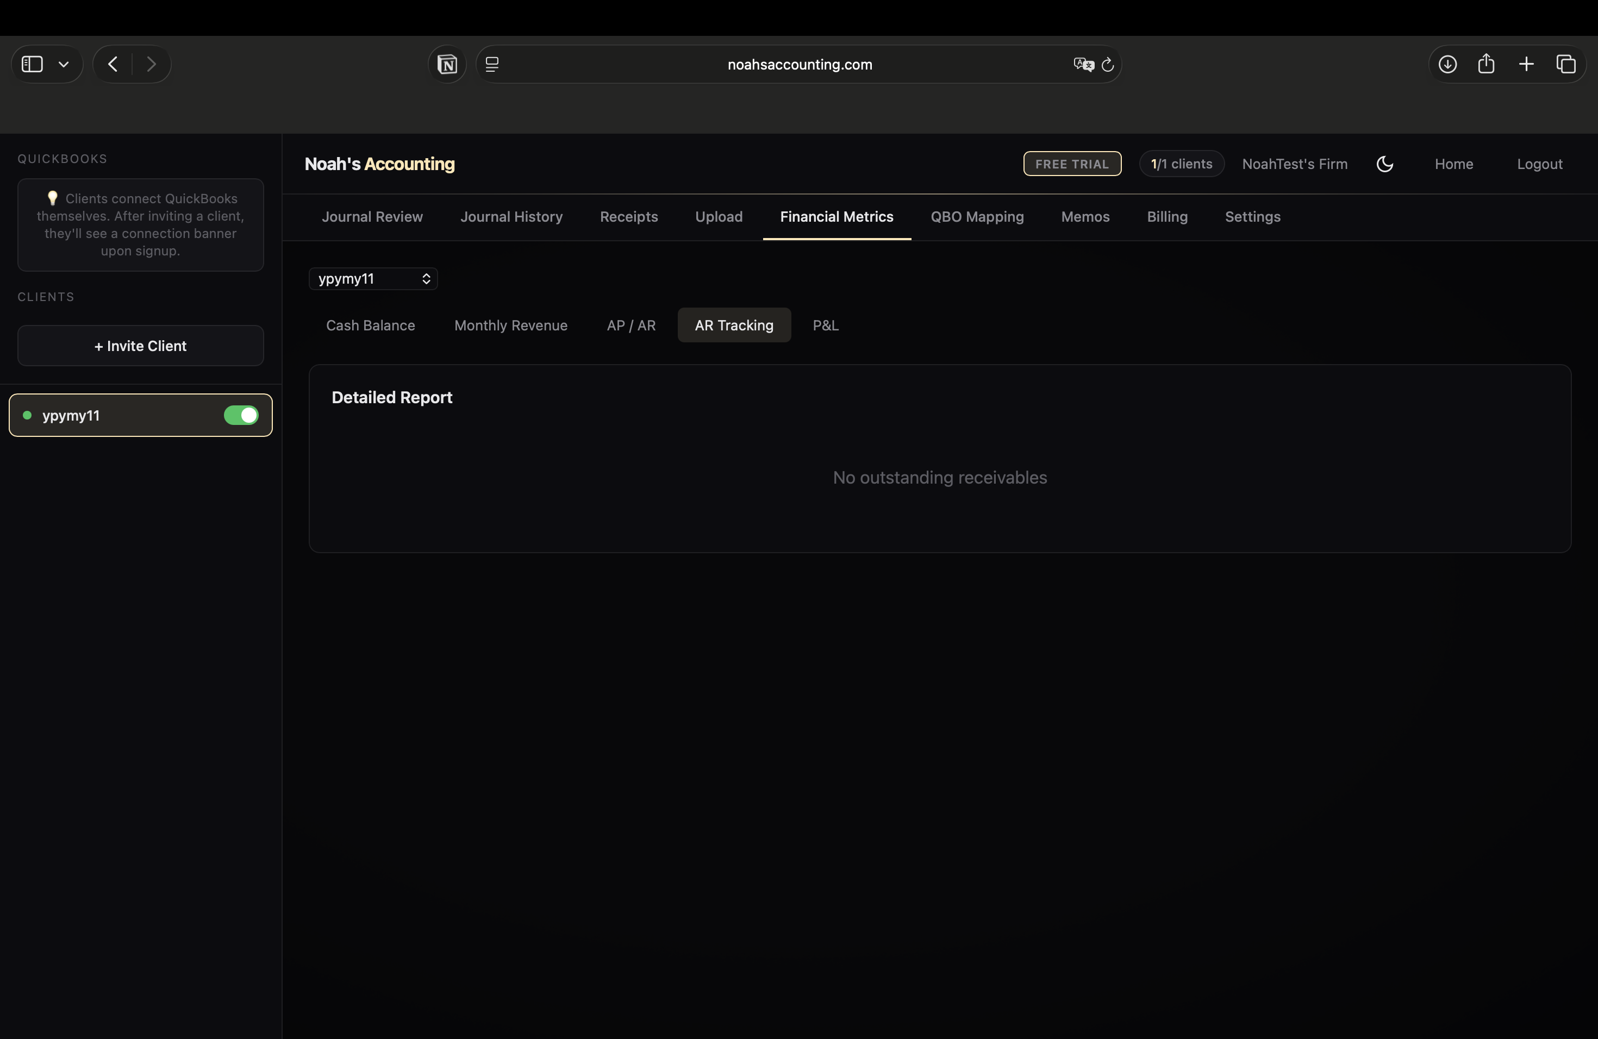Click the translate page icon
This screenshot has width=1598, height=1039.
pyautogui.click(x=1083, y=65)
